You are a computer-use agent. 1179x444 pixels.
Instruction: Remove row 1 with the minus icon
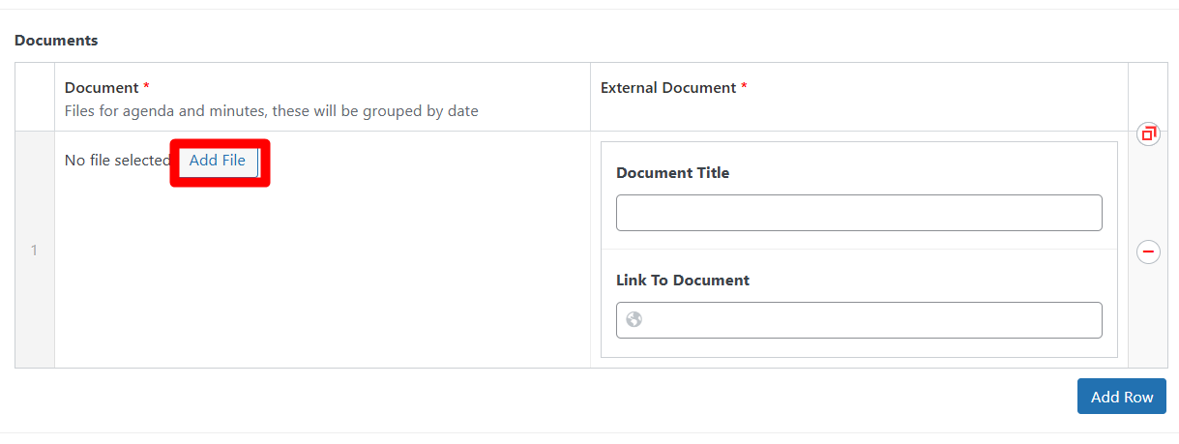click(1148, 252)
